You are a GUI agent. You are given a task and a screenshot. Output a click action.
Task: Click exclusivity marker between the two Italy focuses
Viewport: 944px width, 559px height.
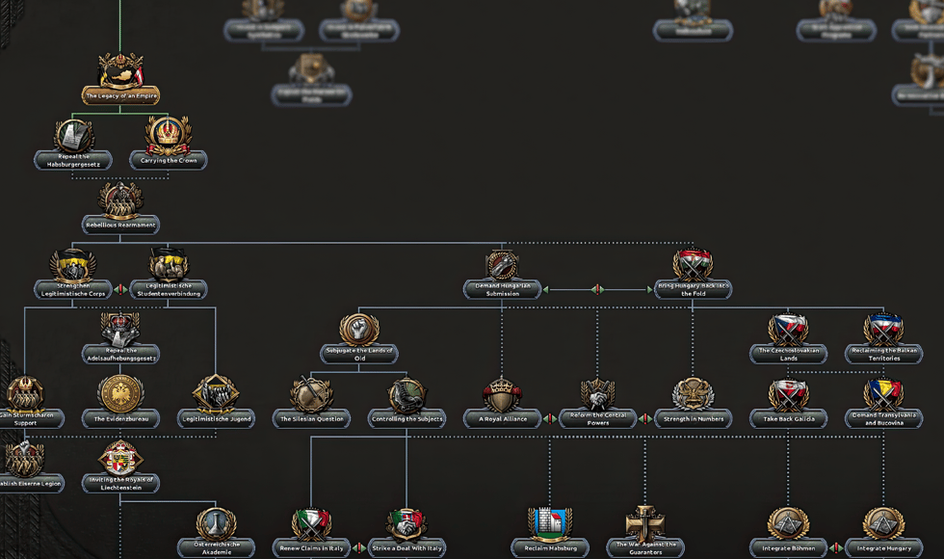359,548
